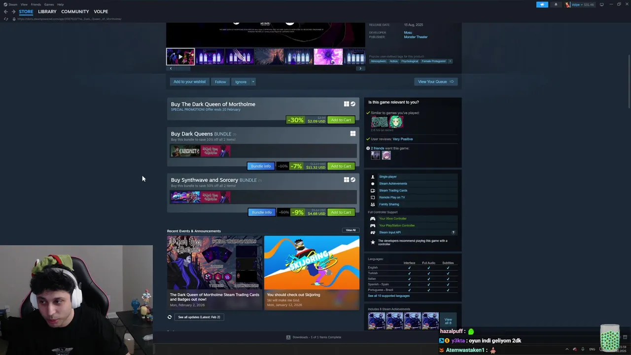Open the VOLPE profile tab
The width and height of the screenshot is (631, 355).
coord(101,11)
